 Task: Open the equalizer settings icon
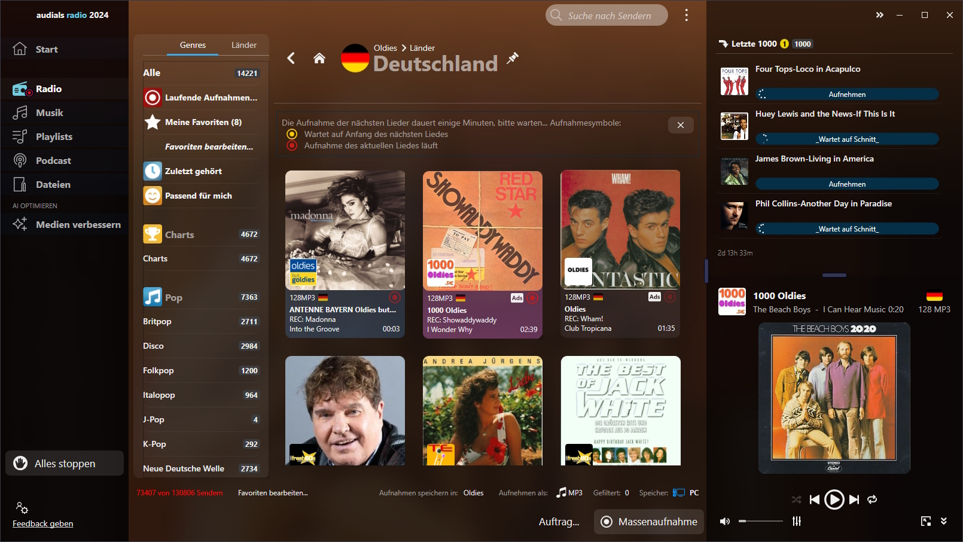(797, 521)
